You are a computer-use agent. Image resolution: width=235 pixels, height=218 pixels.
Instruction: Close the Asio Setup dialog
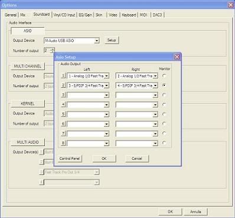[x=177, y=57]
